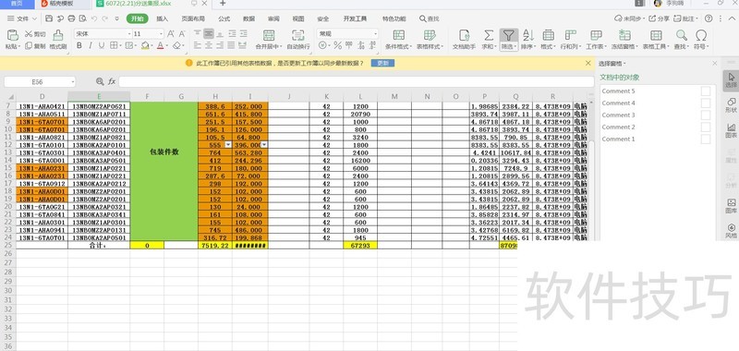Click the Merge and Center (合并居中) icon
The height and width of the screenshot is (351, 739).
[269, 35]
